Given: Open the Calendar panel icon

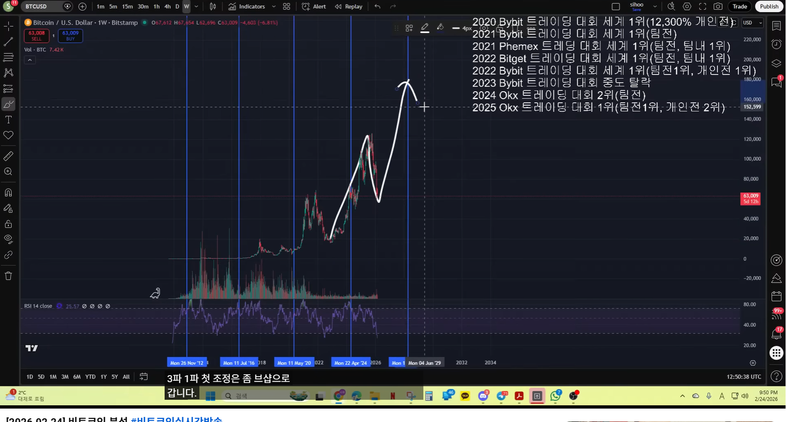Looking at the screenshot, I should pos(776,296).
